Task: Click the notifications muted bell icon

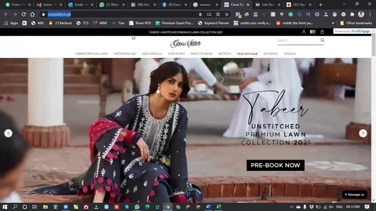Action: pyautogui.click(x=200, y=14)
